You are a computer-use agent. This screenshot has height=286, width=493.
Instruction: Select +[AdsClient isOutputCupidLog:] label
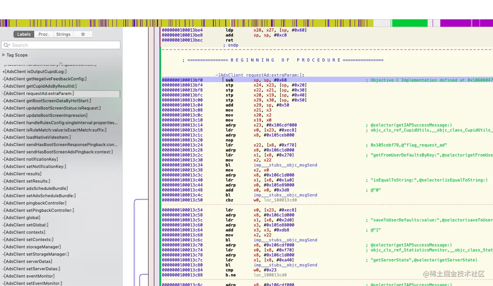point(35,71)
